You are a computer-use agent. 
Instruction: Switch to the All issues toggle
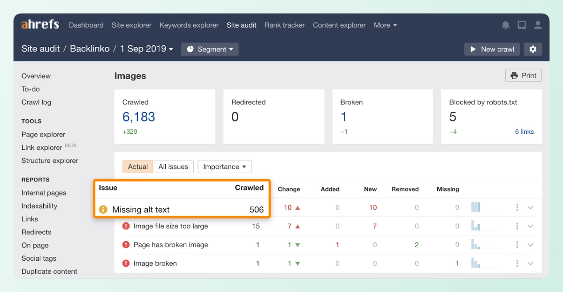[x=173, y=167]
